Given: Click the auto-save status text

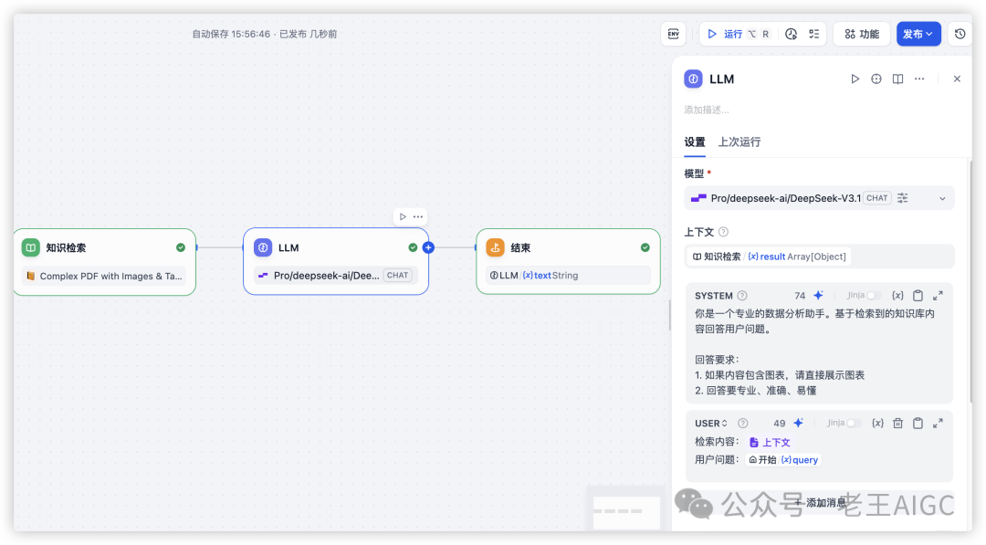Looking at the screenshot, I should [264, 34].
